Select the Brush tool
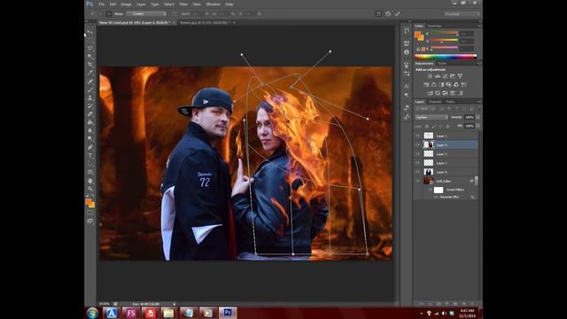 click(90, 89)
